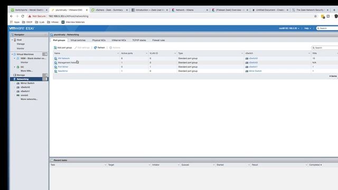
Task: Click the Virtual Machines count badge
Action: pyautogui.click(x=45, y=54)
